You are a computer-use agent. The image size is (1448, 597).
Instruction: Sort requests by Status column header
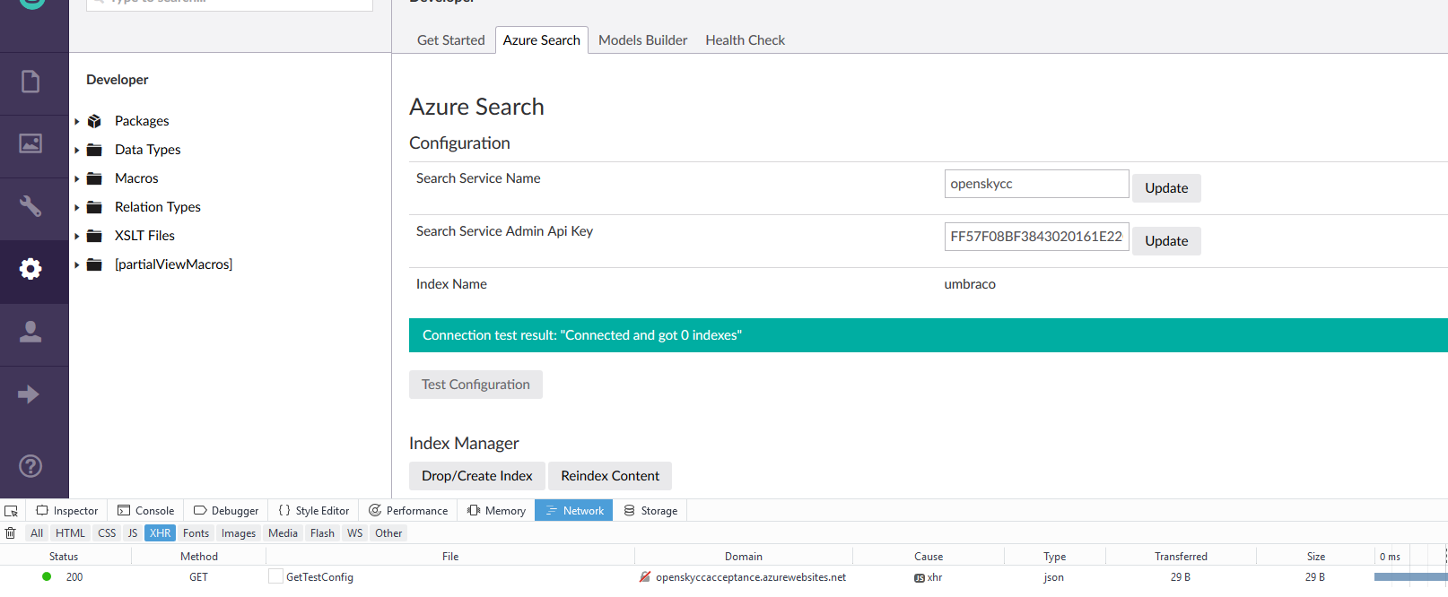point(64,557)
